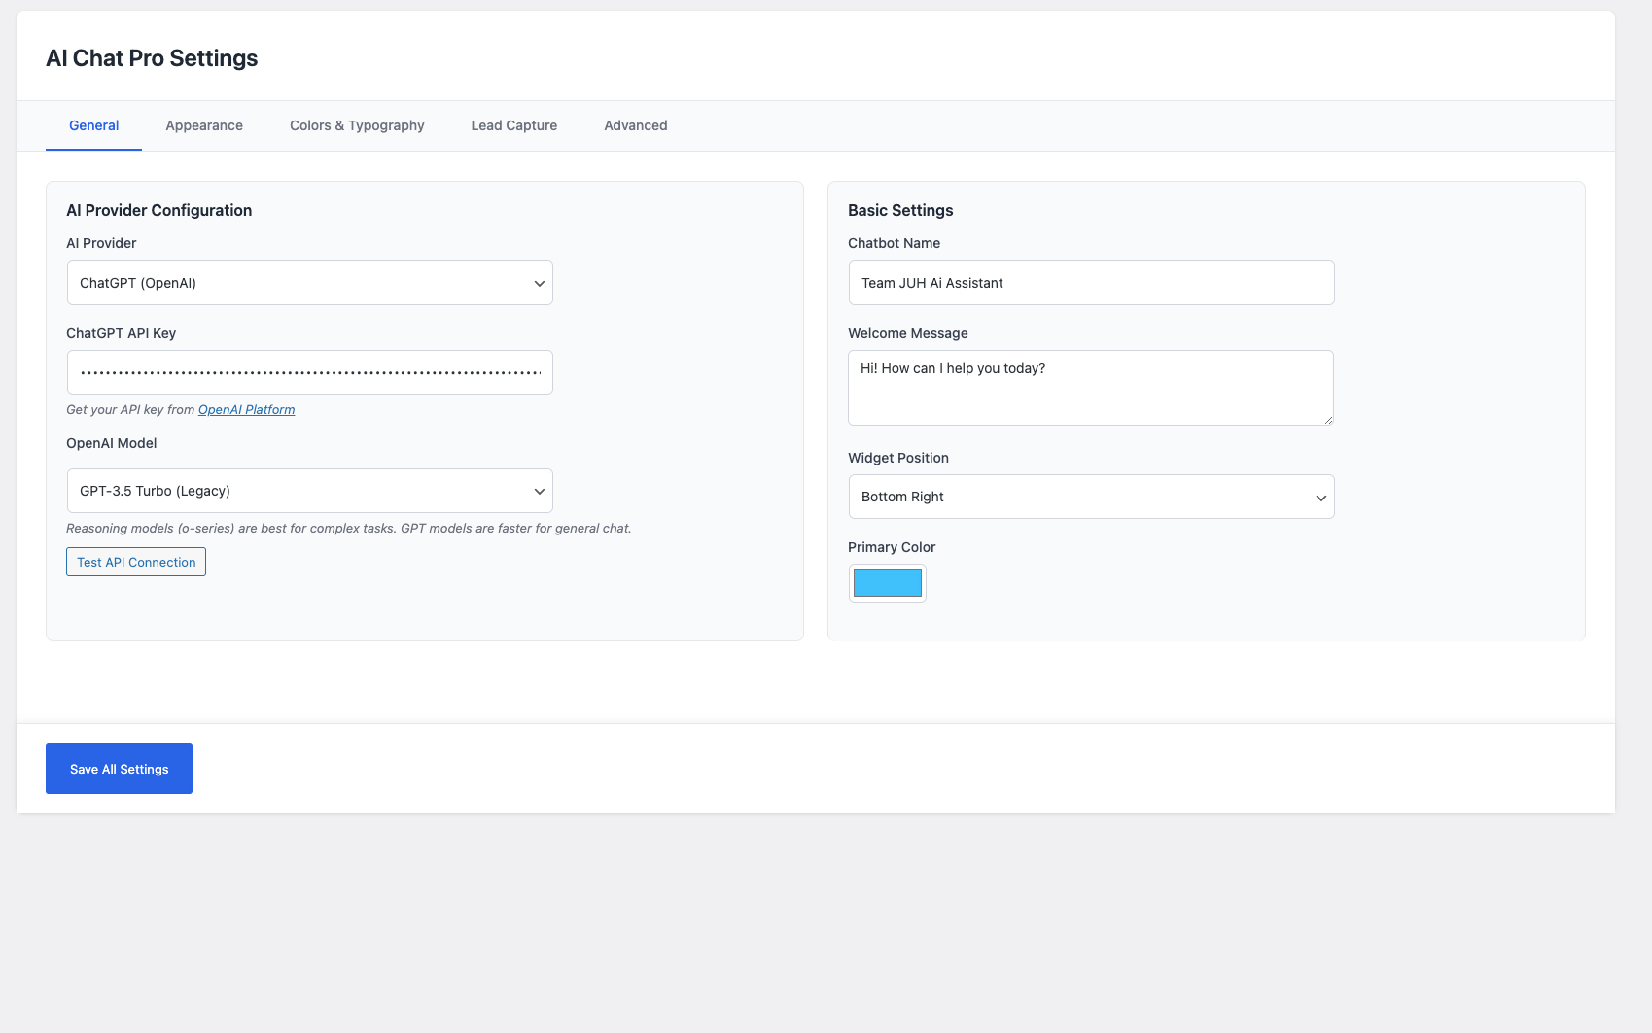Viewport: 1652px width, 1033px height.
Task: Select the GPT-3.5 Turbo model selector
Action: pyautogui.click(x=309, y=491)
